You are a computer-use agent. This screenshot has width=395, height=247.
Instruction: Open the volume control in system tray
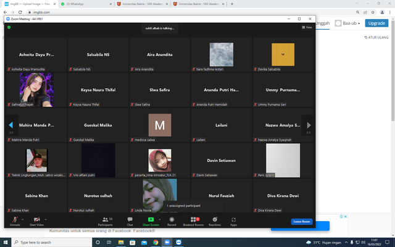[x=363, y=243]
